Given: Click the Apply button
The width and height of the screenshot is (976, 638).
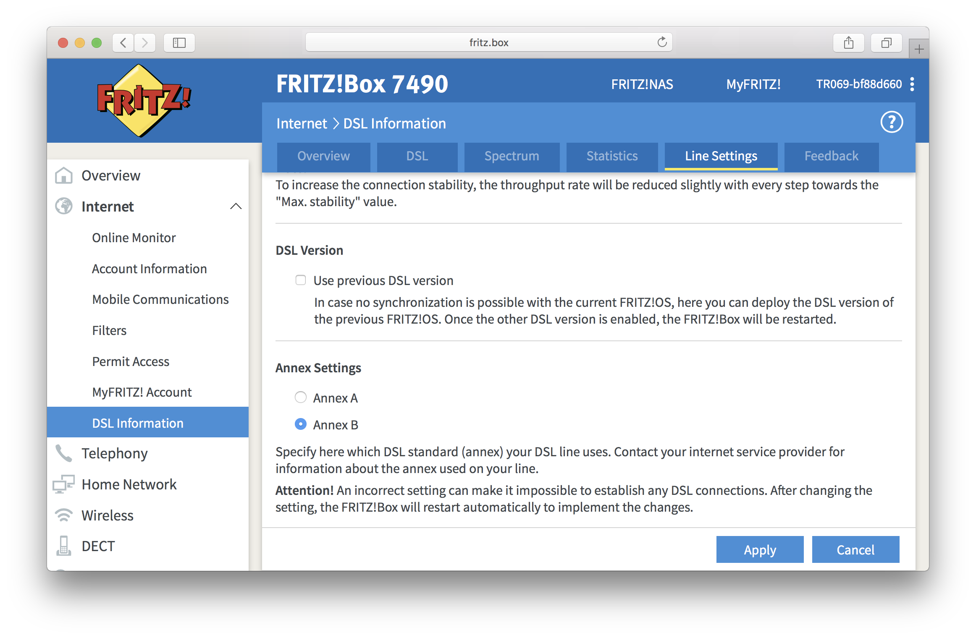Looking at the screenshot, I should (760, 549).
